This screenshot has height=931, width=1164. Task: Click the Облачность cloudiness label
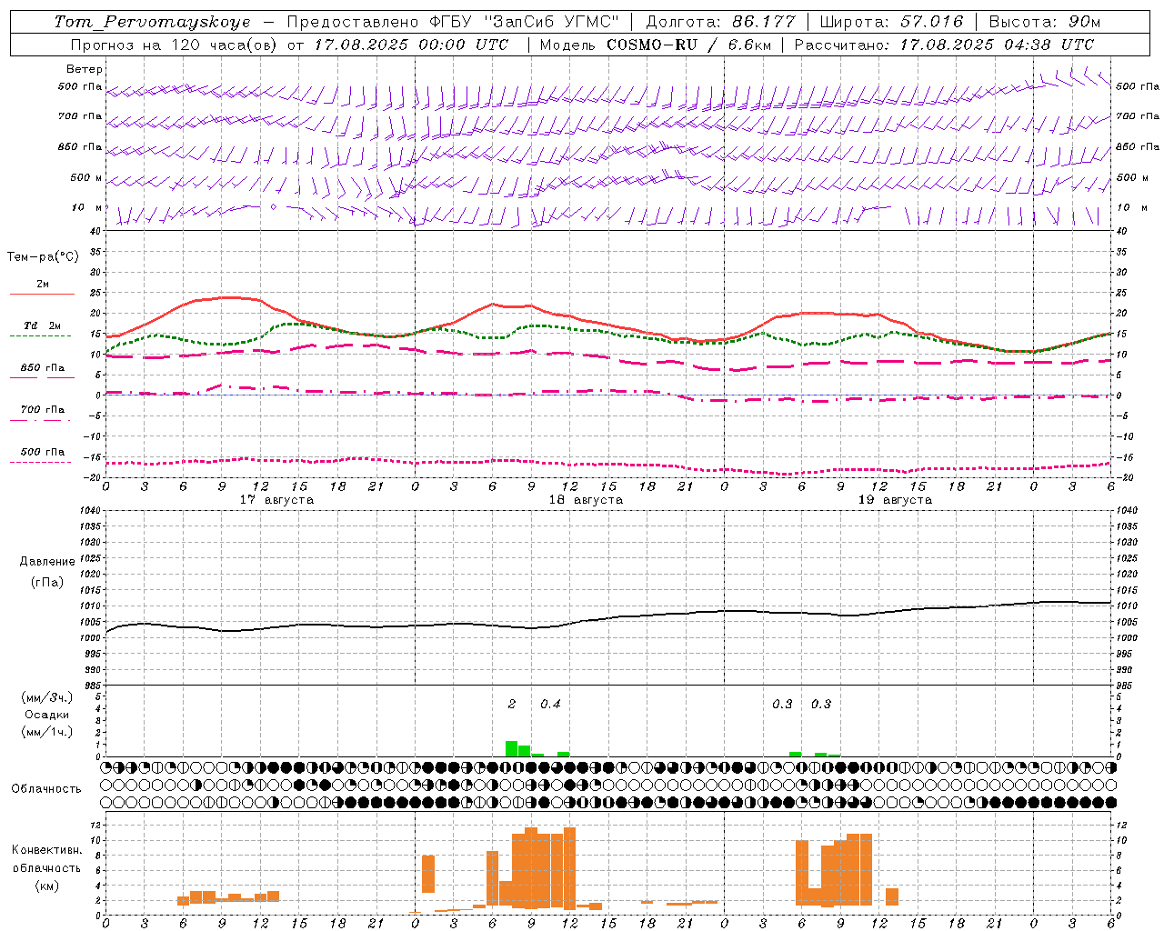tap(46, 789)
